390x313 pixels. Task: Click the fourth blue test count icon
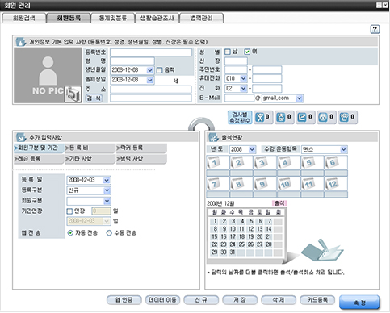pos(323,117)
